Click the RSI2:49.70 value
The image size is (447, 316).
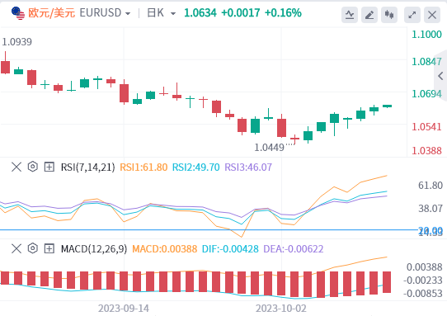(x=195, y=167)
